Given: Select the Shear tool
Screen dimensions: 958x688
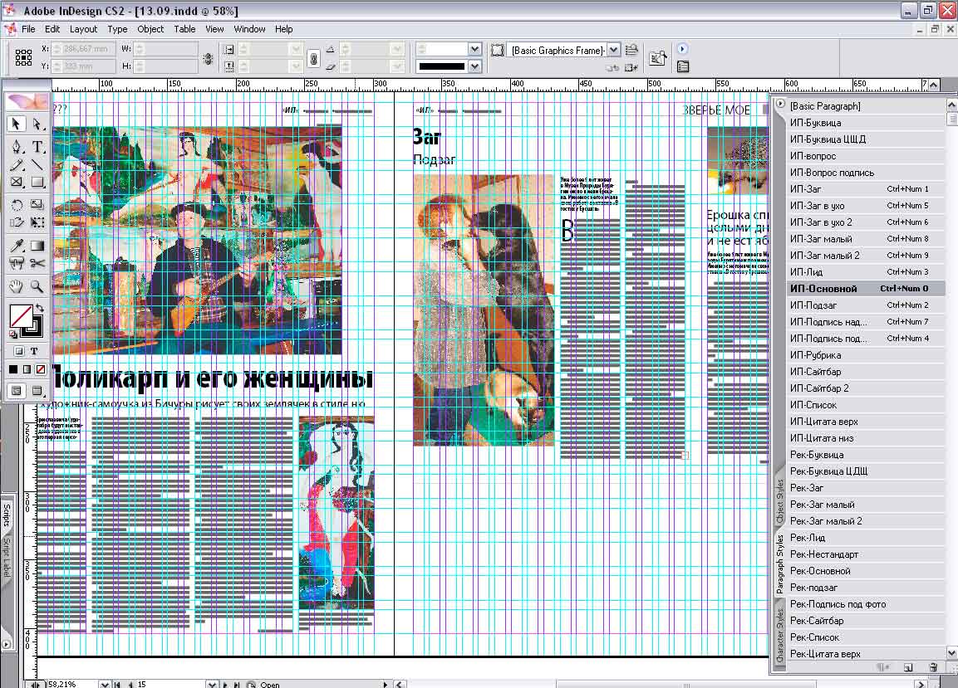Looking at the screenshot, I should [x=17, y=222].
